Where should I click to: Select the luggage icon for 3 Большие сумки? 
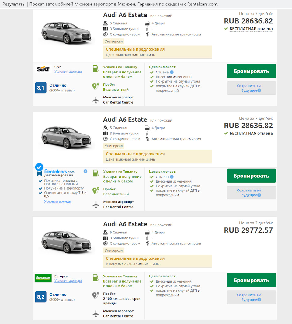tap(105, 29)
